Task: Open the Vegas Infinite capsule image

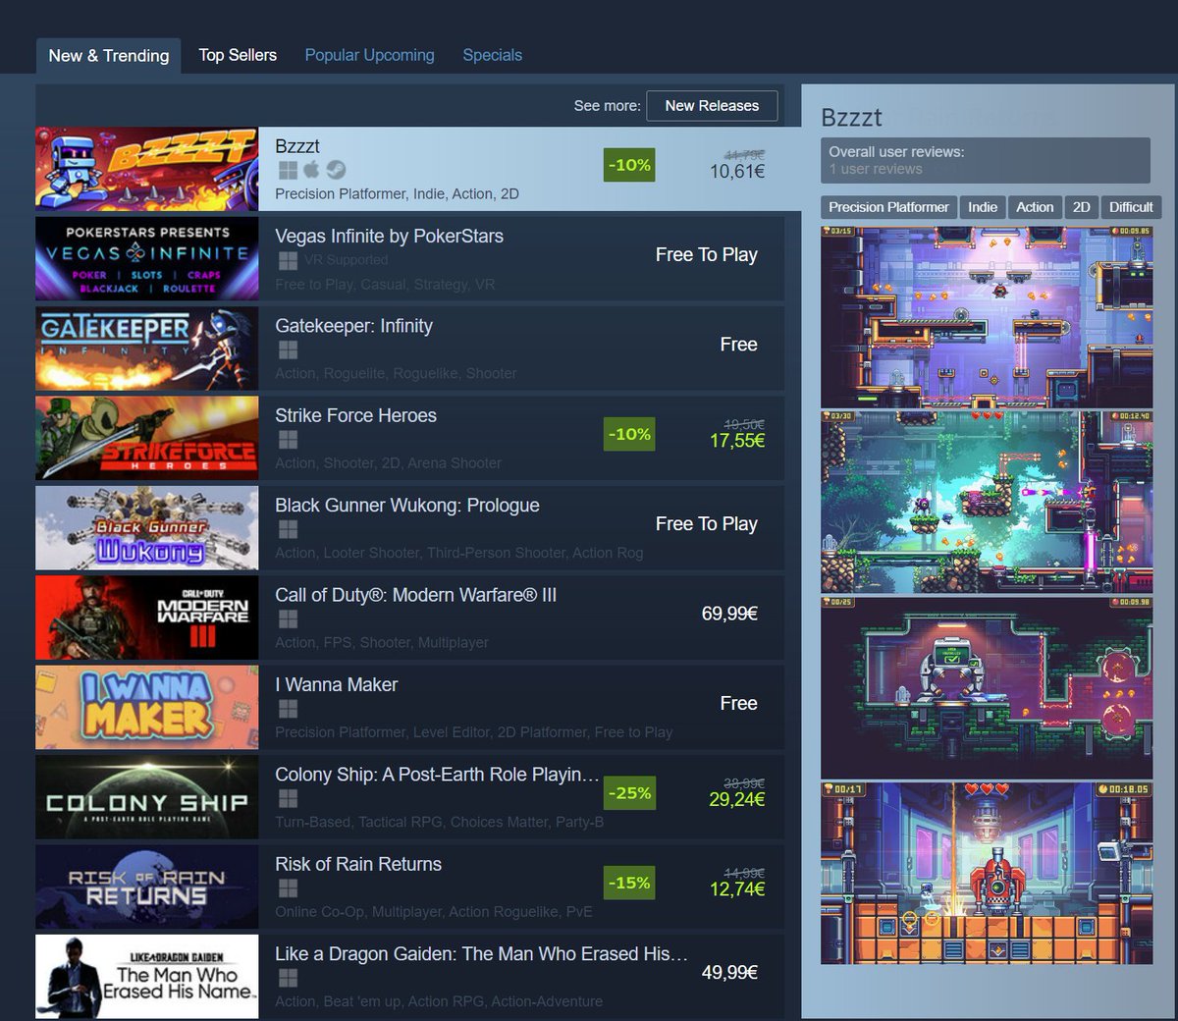Action: click(x=147, y=258)
